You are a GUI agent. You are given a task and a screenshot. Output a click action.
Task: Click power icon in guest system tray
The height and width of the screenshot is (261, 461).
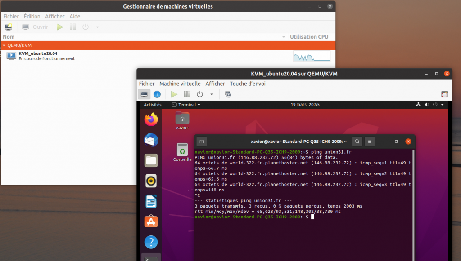(435, 105)
